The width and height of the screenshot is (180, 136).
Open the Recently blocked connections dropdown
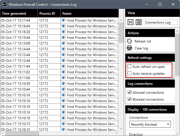click(x=150, y=124)
